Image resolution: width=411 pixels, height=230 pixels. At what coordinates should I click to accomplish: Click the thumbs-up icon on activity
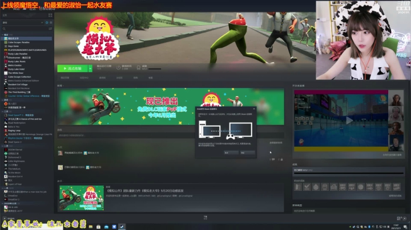(x=282, y=159)
